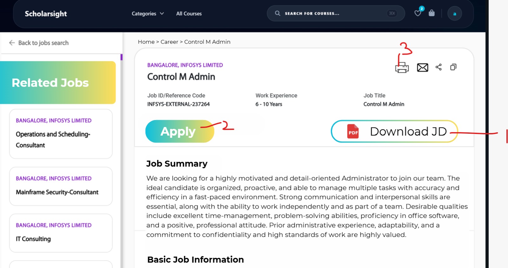Click the printer icon
This screenshot has width=508, height=268.
(x=402, y=68)
